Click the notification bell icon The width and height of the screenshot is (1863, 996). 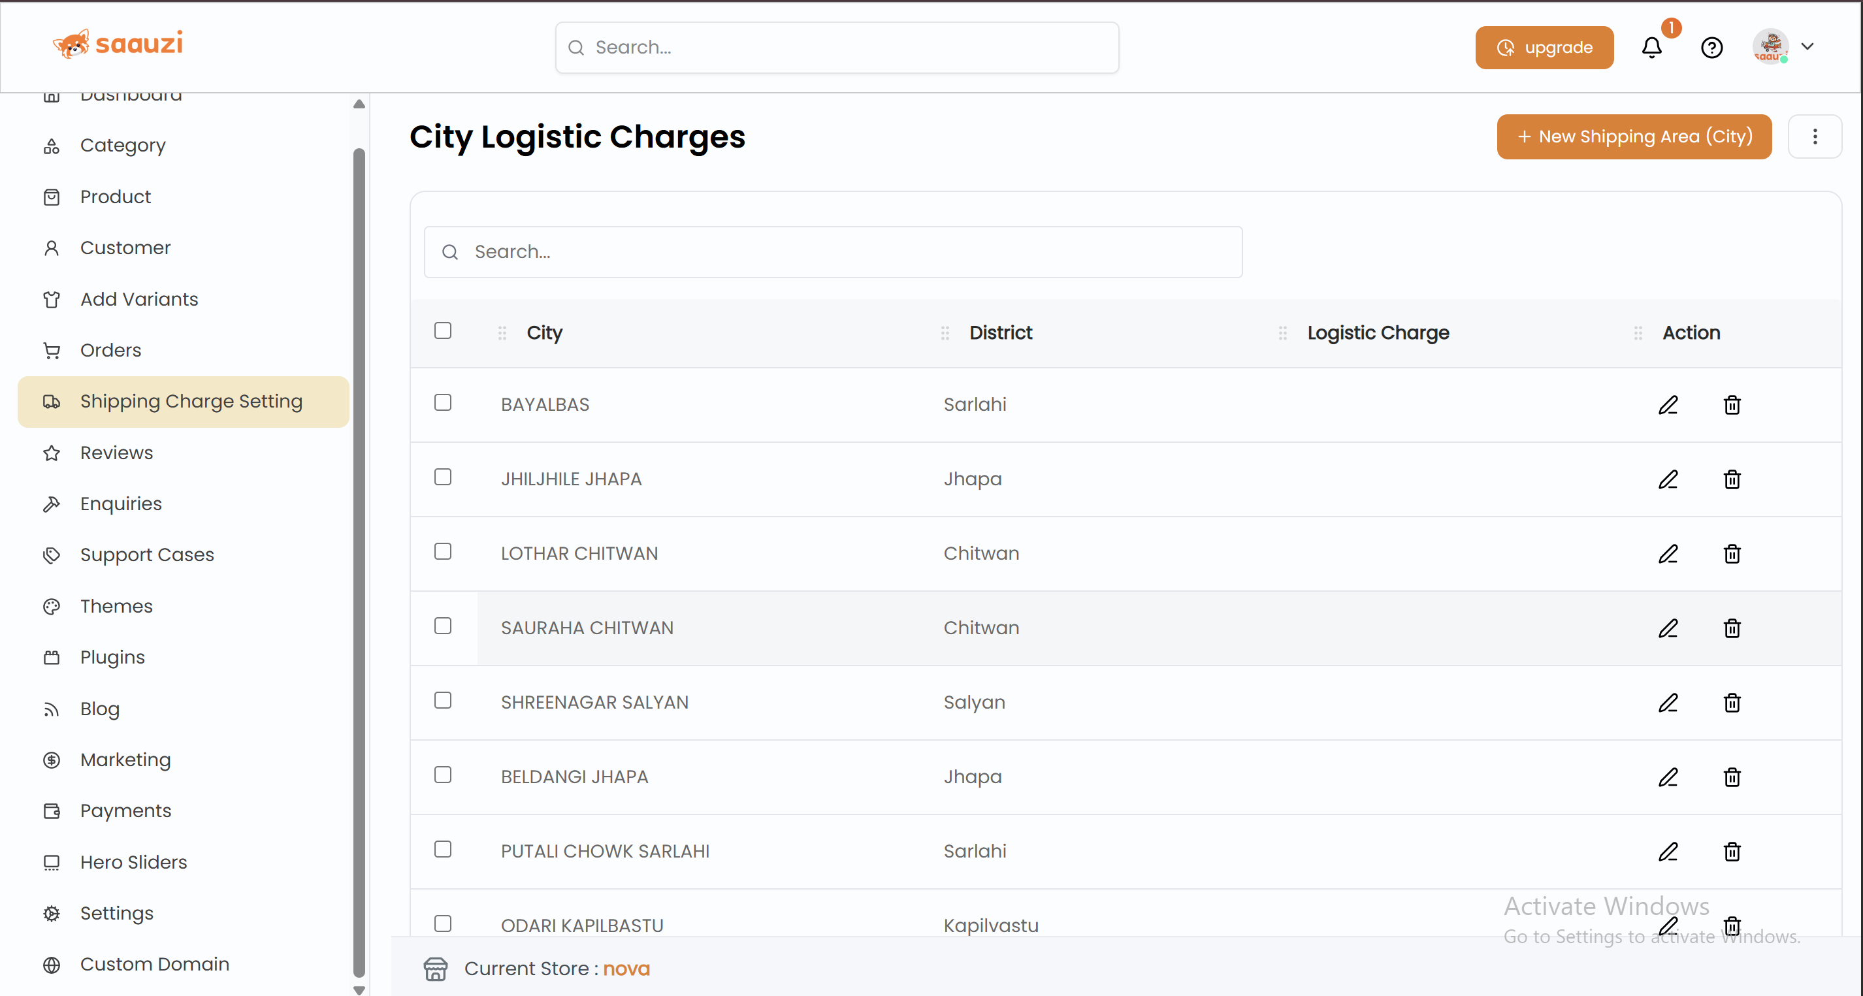click(1652, 48)
